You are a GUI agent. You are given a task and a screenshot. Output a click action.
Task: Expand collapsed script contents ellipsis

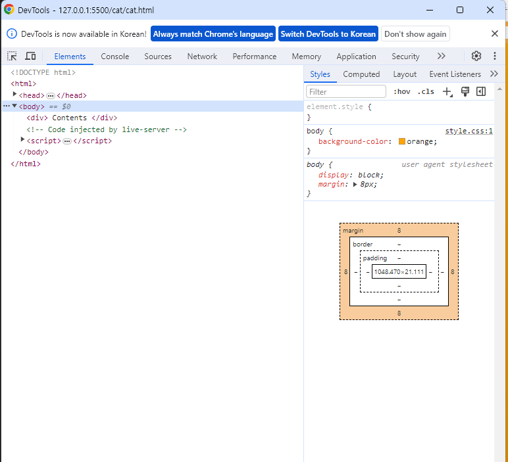pyautogui.click(x=67, y=141)
